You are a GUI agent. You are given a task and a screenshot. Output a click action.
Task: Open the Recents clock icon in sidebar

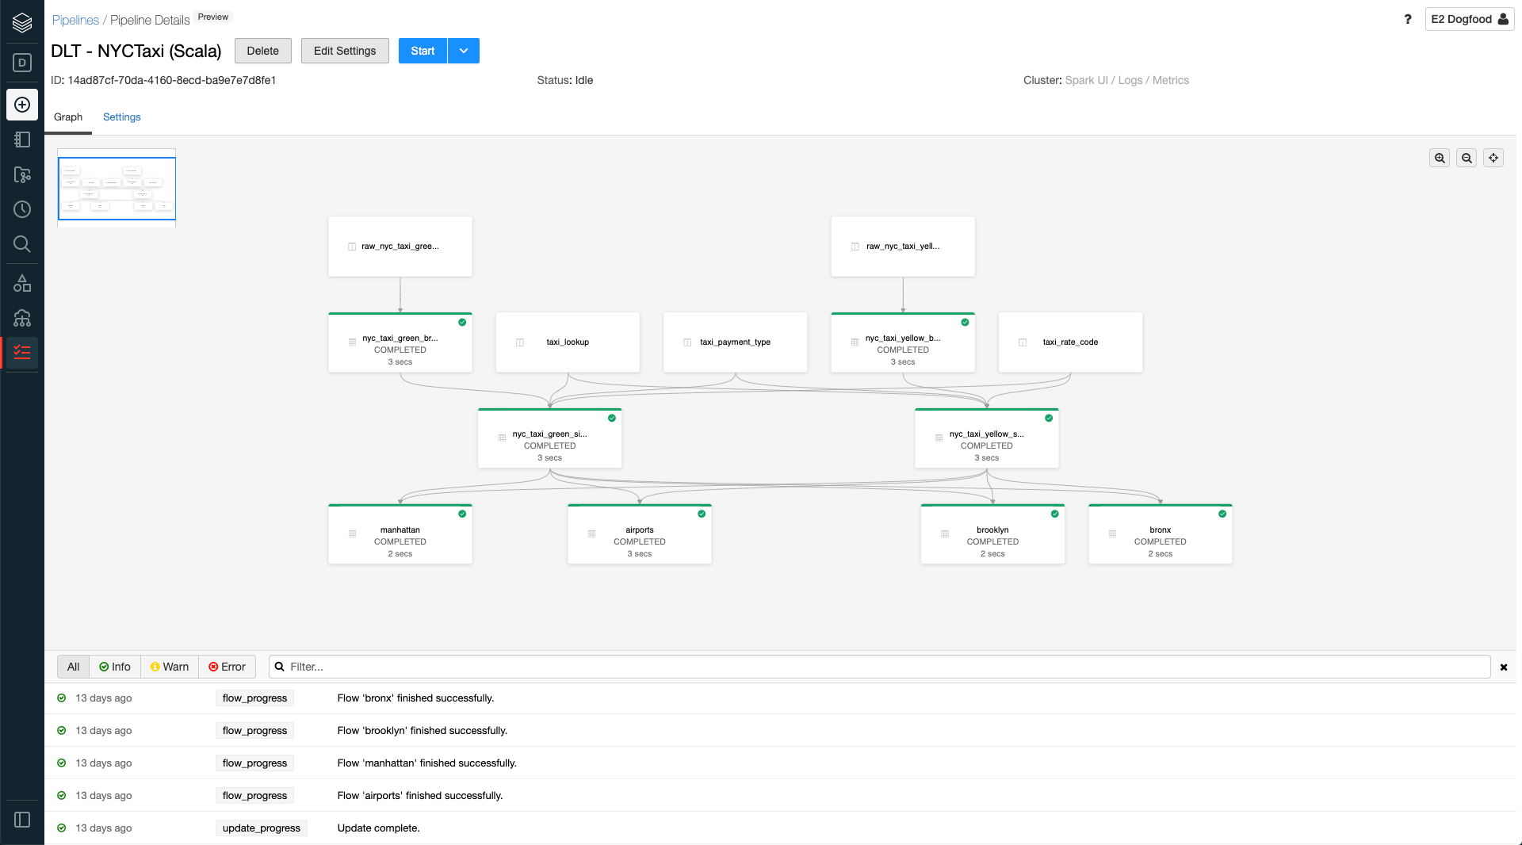pyautogui.click(x=22, y=209)
